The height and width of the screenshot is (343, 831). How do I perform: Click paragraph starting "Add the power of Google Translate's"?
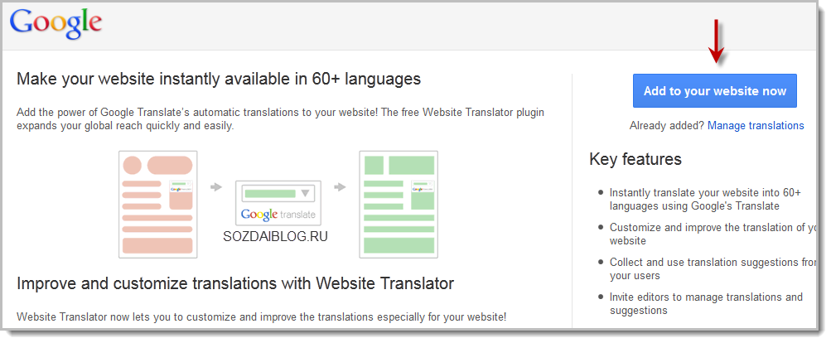(280, 119)
